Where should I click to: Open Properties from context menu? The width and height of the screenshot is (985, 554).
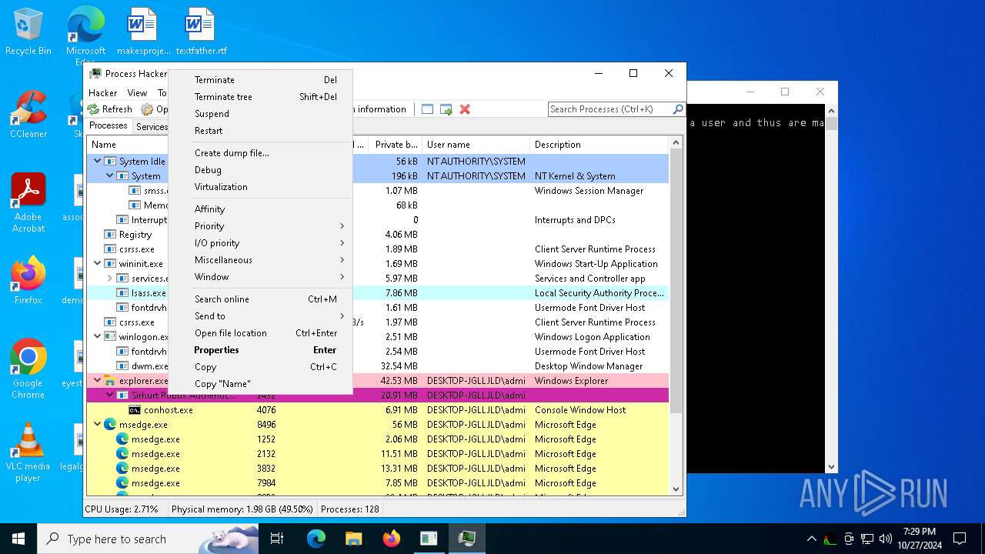[x=260, y=350]
